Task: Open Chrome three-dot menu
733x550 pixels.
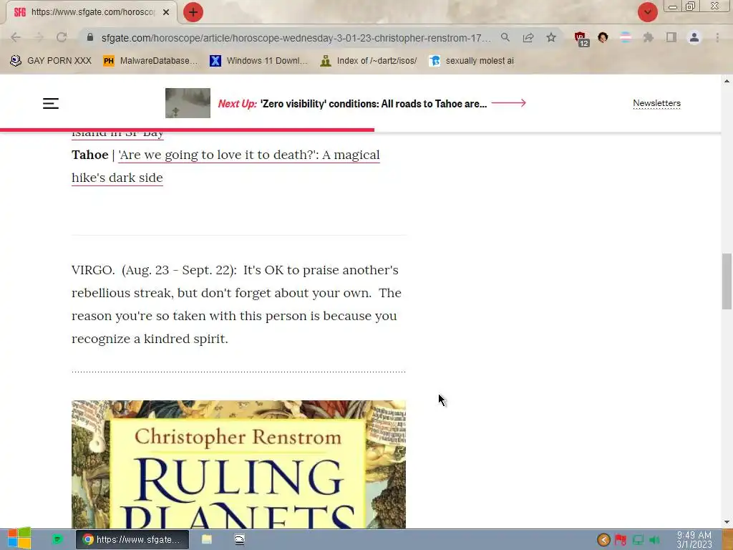Action: point(717,37)
